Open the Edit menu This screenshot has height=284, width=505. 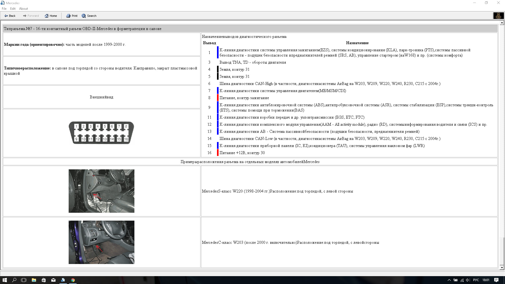[x=13, y=8]
